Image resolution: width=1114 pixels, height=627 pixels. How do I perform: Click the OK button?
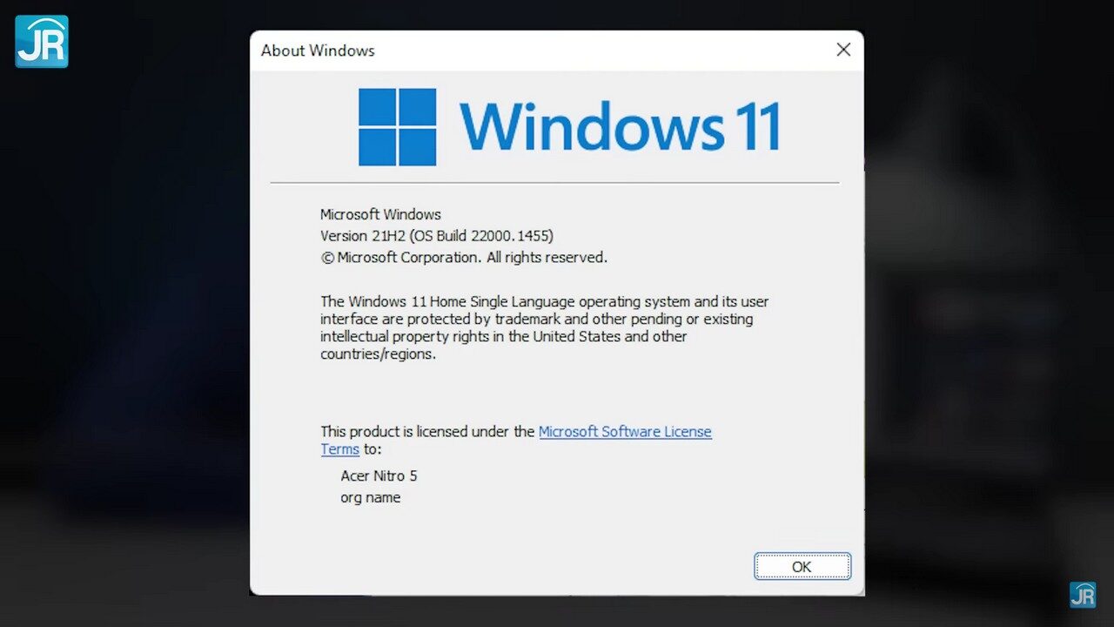802,566
